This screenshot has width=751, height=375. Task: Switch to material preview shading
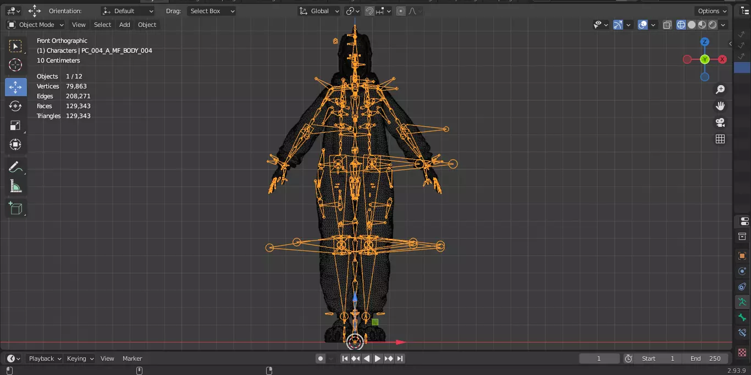(x=702, y=25)
